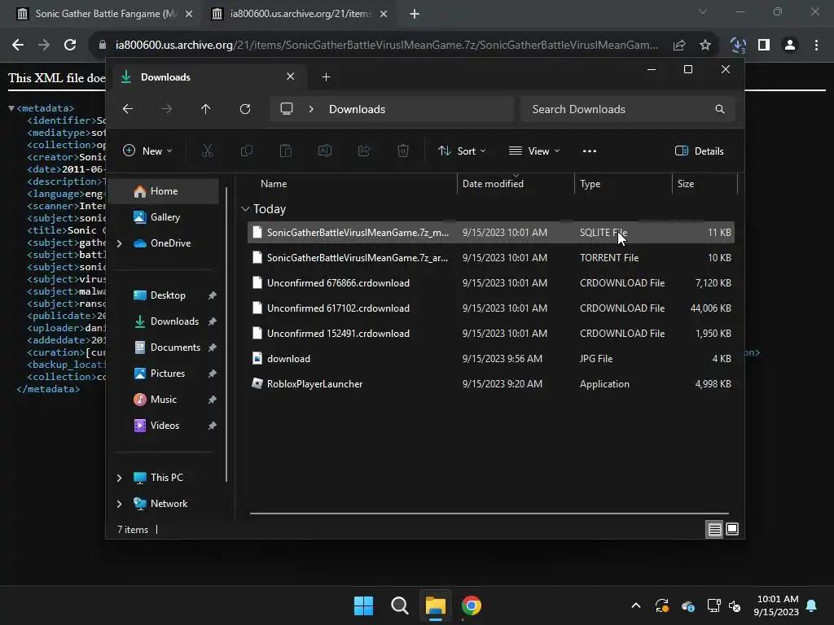Open the See more ellipsis menu
Screen dimensions: 834x625
coord(590,151)
